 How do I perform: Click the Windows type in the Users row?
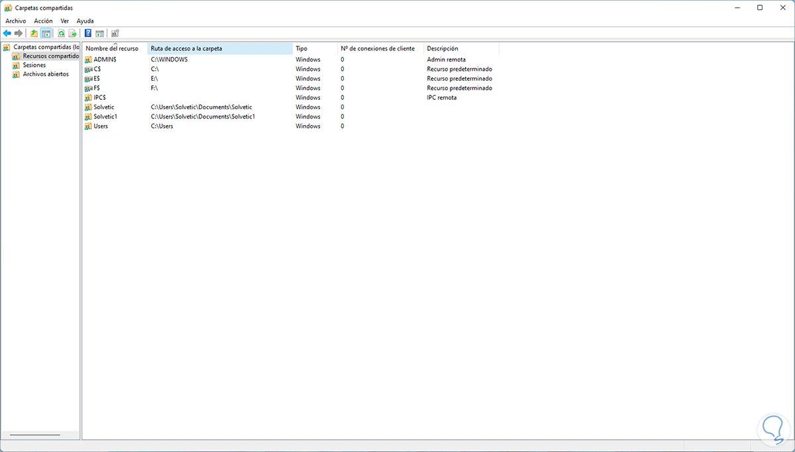tap(308, 126)
